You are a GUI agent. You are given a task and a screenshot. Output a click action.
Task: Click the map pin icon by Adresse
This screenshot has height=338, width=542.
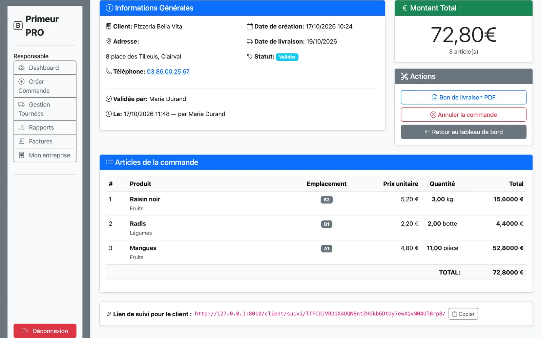(109, 41)
